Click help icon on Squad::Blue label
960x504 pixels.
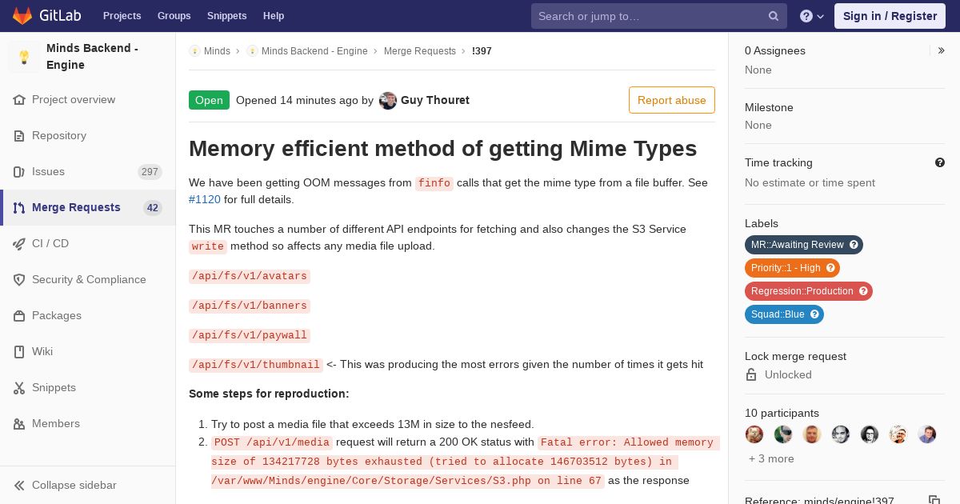click(x=814, y=314)
